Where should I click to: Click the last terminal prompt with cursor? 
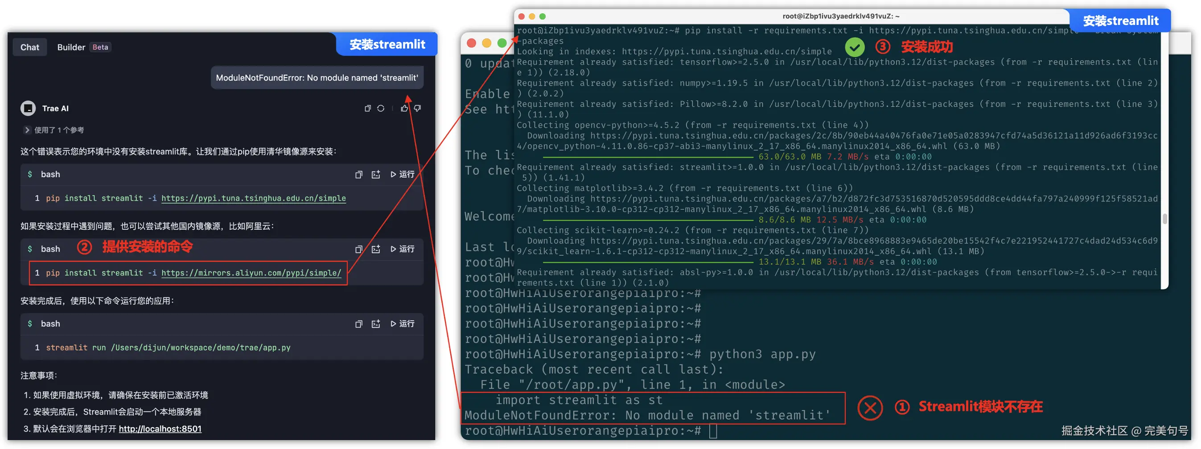pos(590,431)
